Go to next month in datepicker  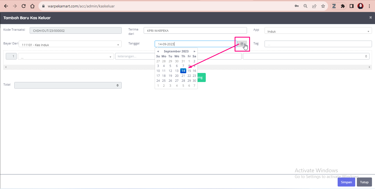coord(194,51)
